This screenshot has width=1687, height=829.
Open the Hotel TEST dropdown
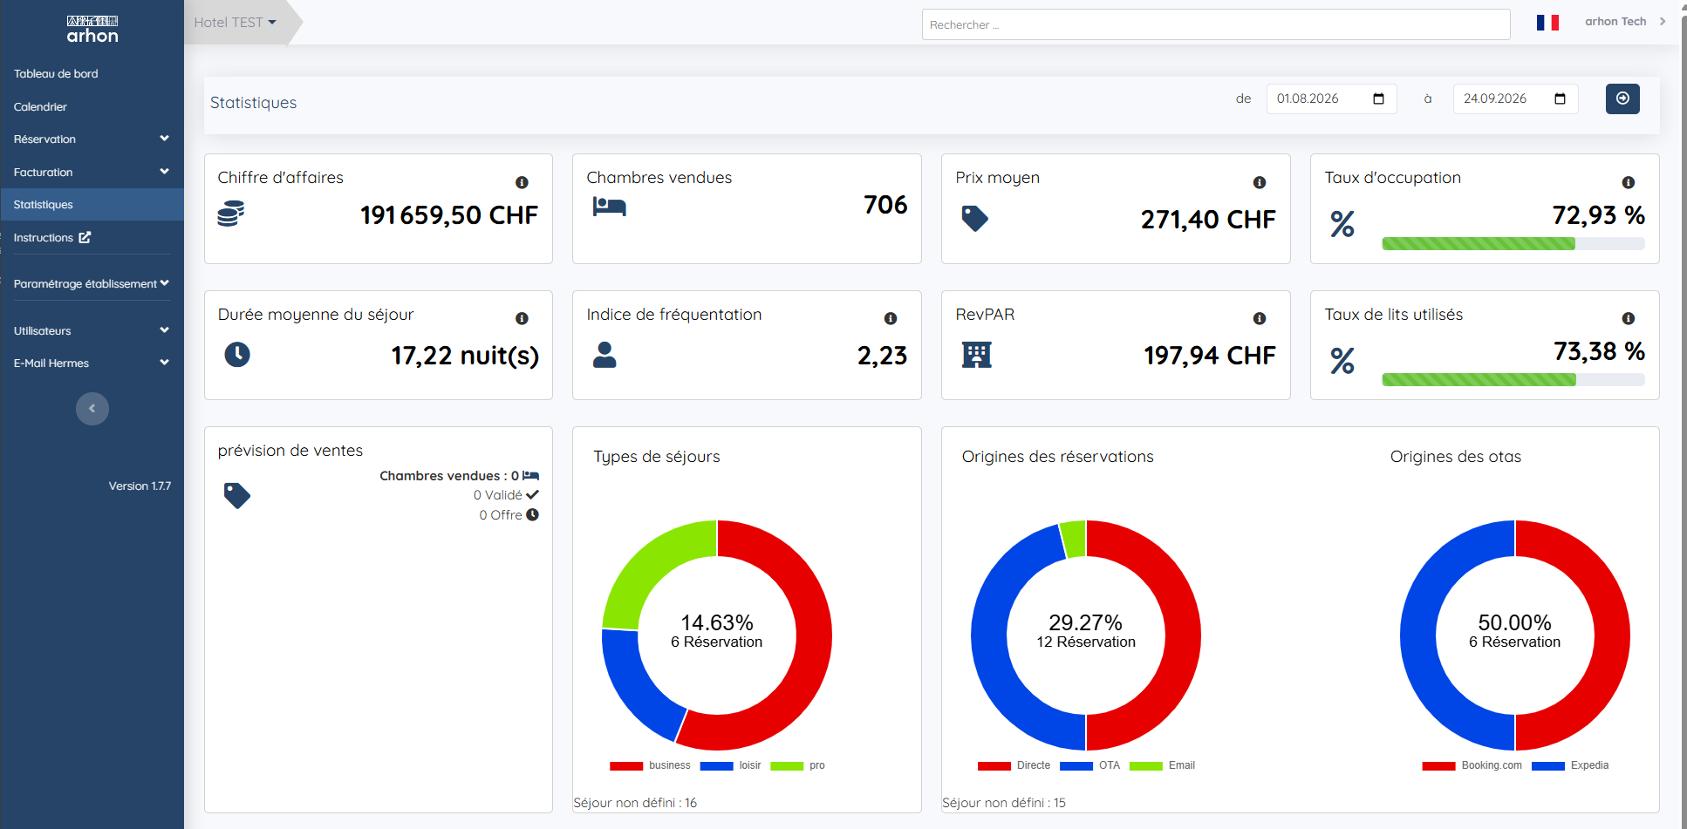[236, 23]
